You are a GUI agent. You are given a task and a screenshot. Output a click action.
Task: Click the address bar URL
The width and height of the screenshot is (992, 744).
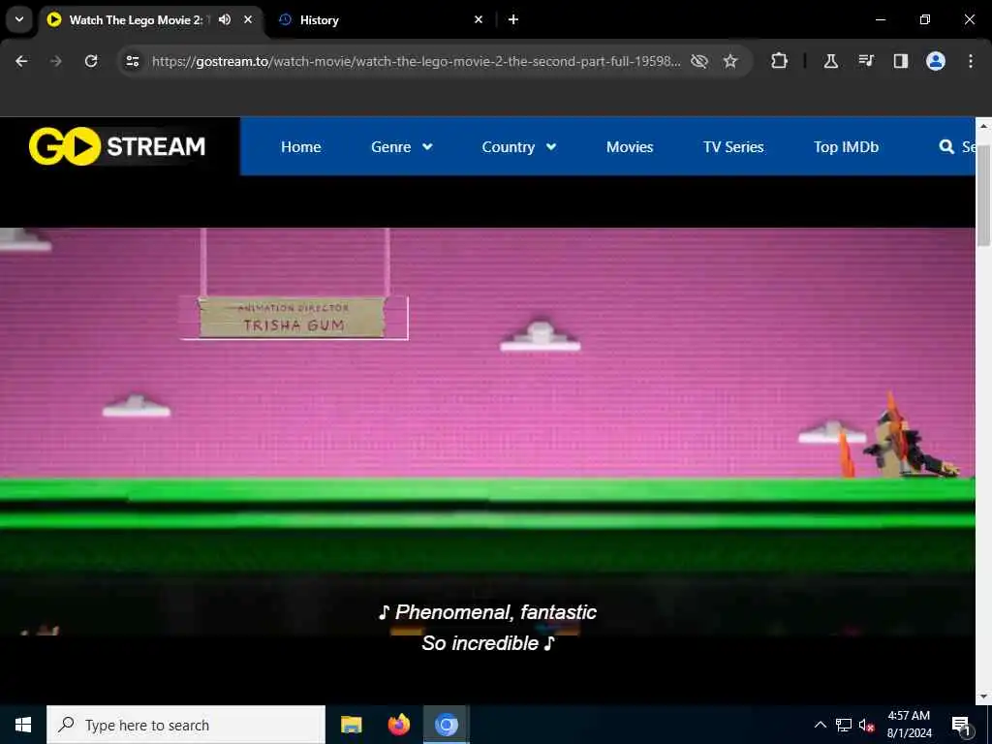tap(417, 61)
